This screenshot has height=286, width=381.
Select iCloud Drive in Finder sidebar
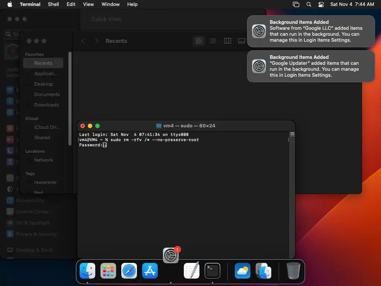(43, 127)
